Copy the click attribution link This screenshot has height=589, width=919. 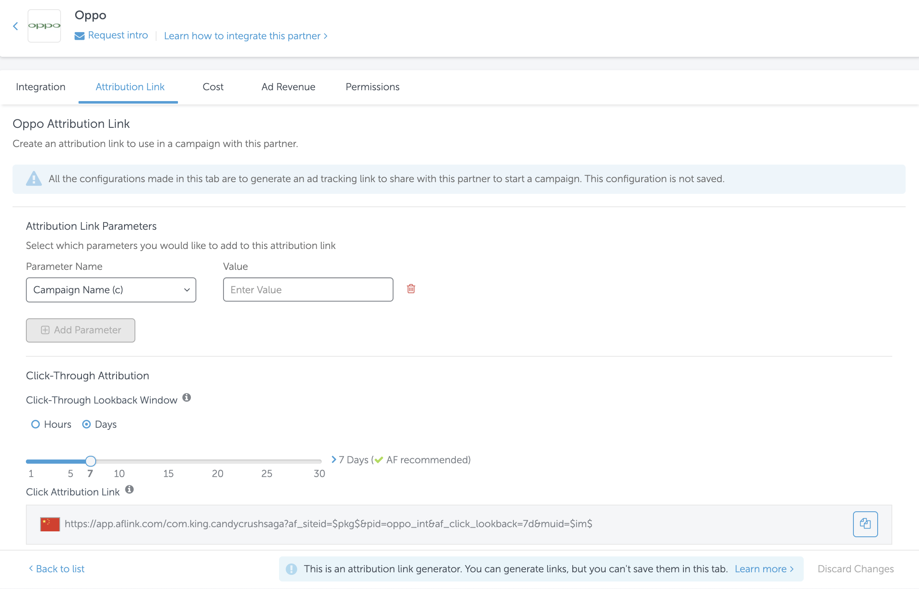(865, 524)
